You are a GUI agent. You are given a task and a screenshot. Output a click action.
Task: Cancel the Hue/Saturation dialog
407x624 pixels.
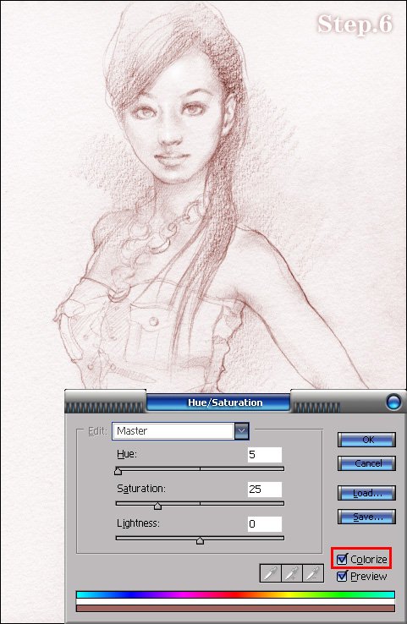click(x=366, y=463)
